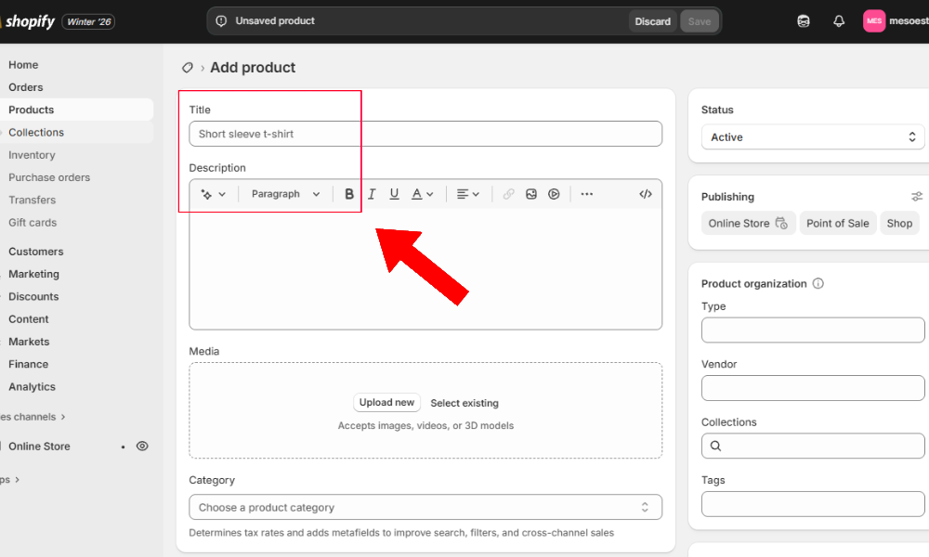This screenshot has width=929, height=557.
Task: Apply italic formatting in the editor toolbar
Action: (x=372, y=193)
